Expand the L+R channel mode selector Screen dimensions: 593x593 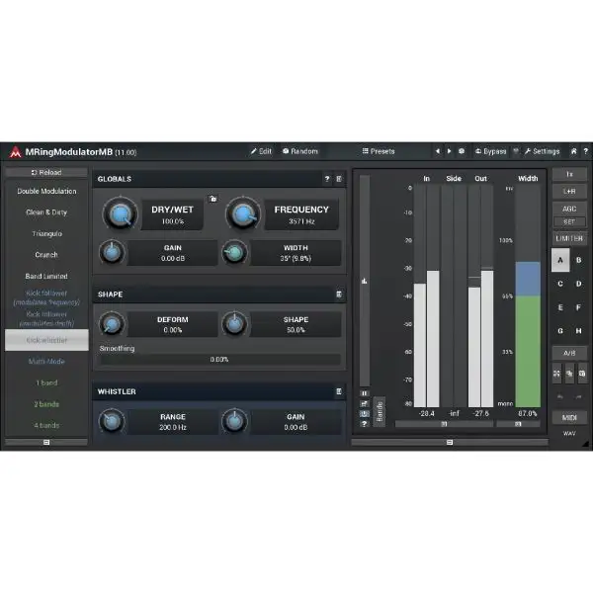coord(569,191)
